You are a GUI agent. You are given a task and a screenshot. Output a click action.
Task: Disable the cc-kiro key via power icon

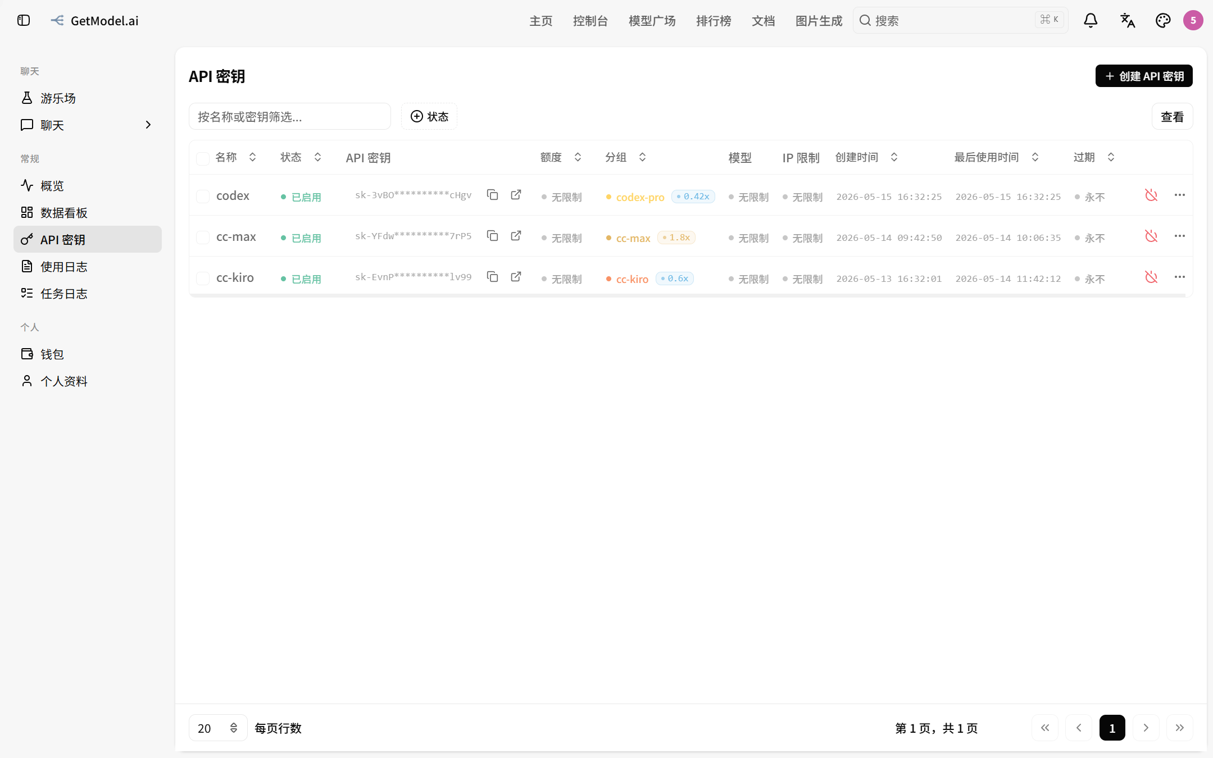point(1151,277)
